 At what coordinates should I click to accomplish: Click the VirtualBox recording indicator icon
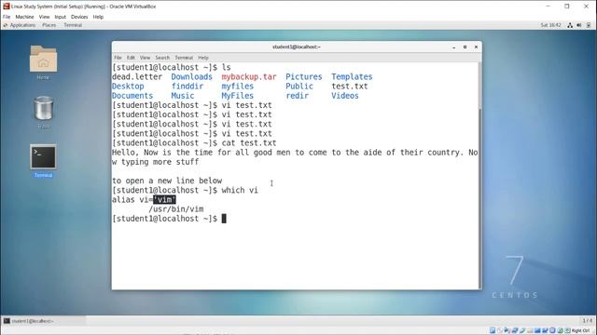pyautogui.click(x=545, y=330)
